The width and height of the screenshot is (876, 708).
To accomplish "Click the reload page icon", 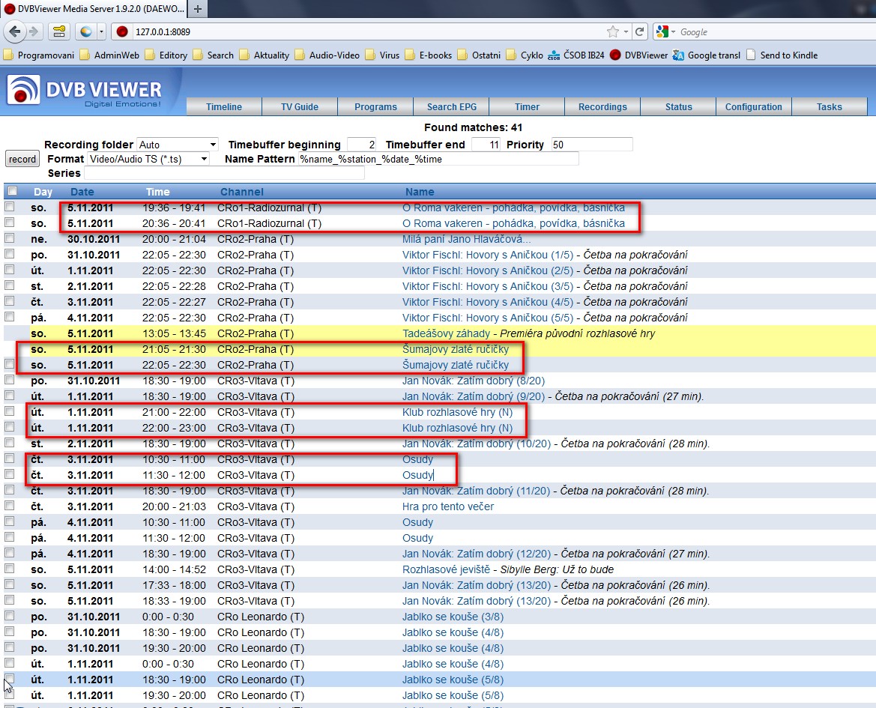I will click(639, 31).
